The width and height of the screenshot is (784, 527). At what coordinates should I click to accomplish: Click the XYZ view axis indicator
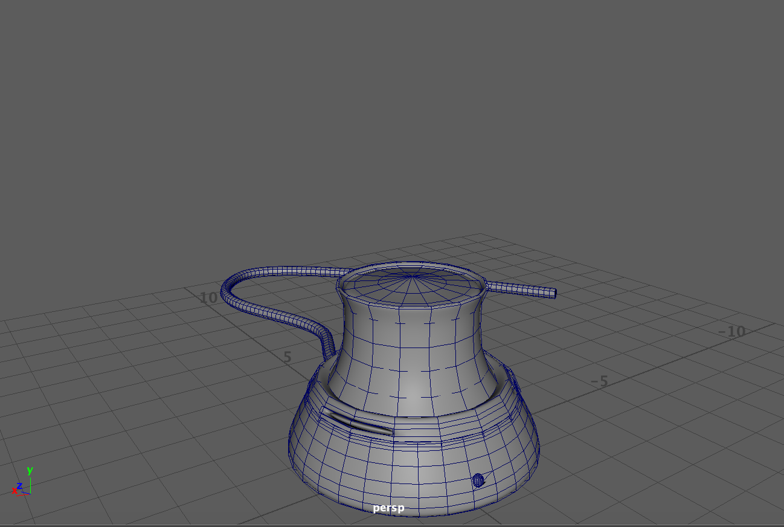[22, 482]
